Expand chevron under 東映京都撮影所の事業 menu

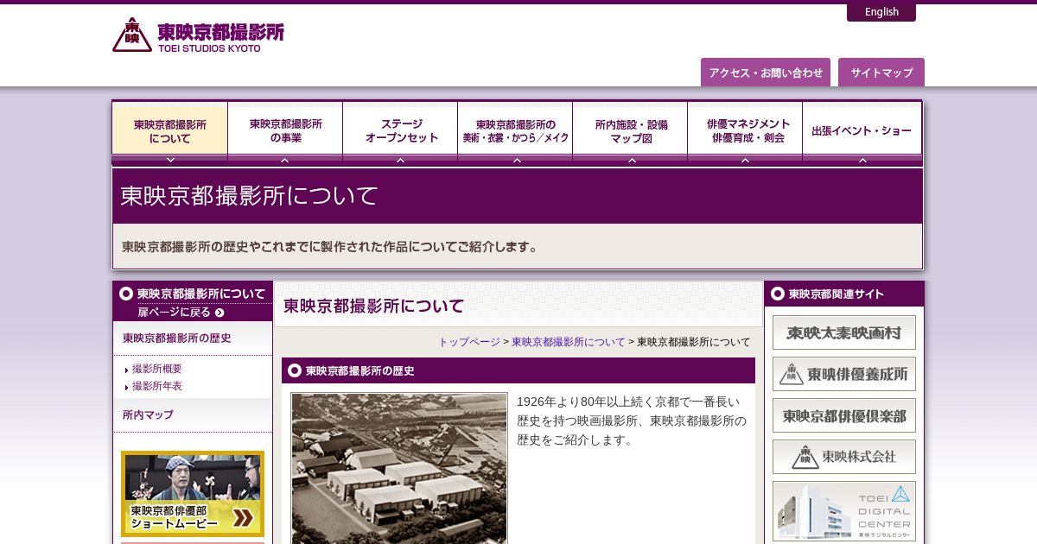pyautogui.click(x=285, y=161)
